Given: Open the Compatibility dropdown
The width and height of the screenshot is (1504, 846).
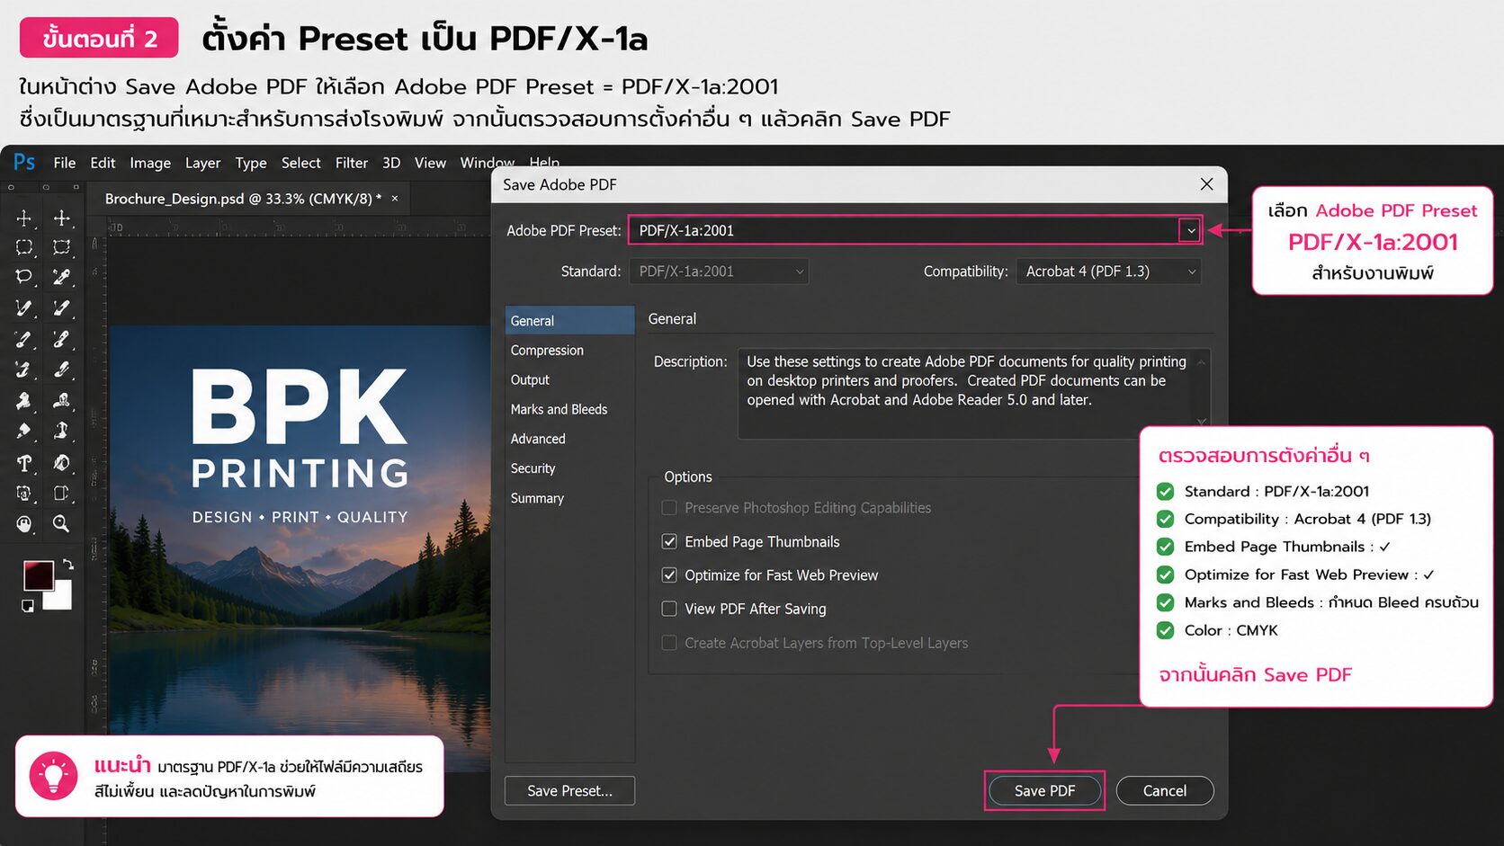Looking at the screenshot, I should 1109,272.
